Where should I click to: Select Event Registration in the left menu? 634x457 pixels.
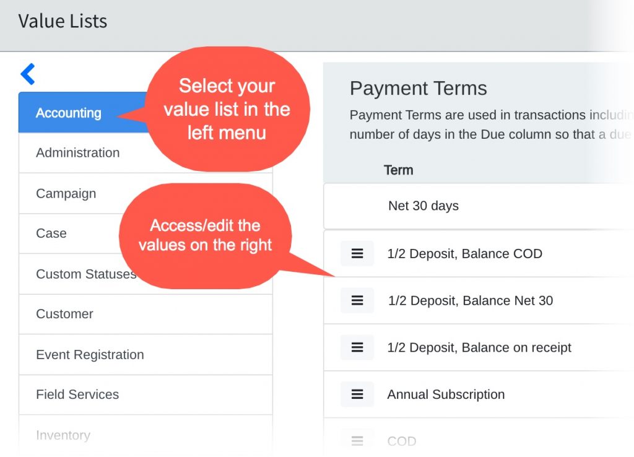90,354
